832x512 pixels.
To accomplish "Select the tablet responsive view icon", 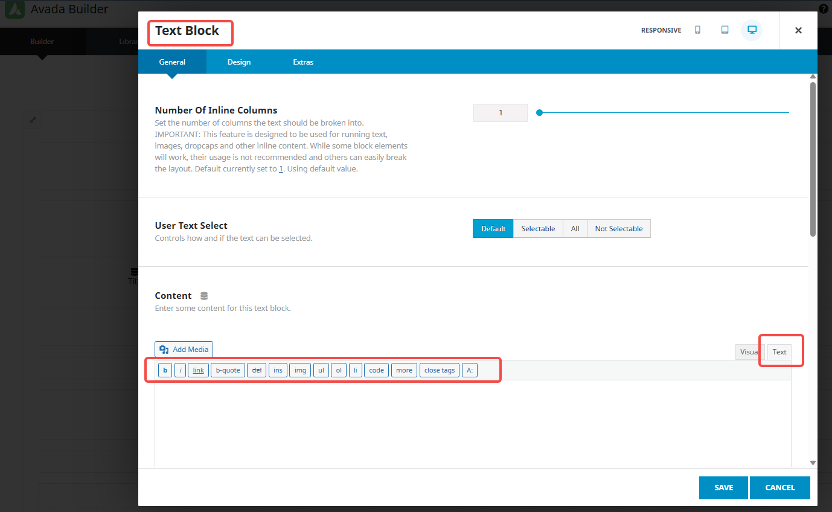I will click(725, 30).
